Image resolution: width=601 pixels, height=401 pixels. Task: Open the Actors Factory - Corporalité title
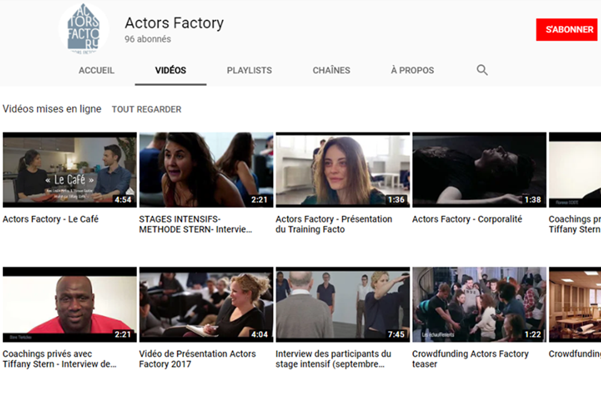pyautogui.click(x=467, y=219)
